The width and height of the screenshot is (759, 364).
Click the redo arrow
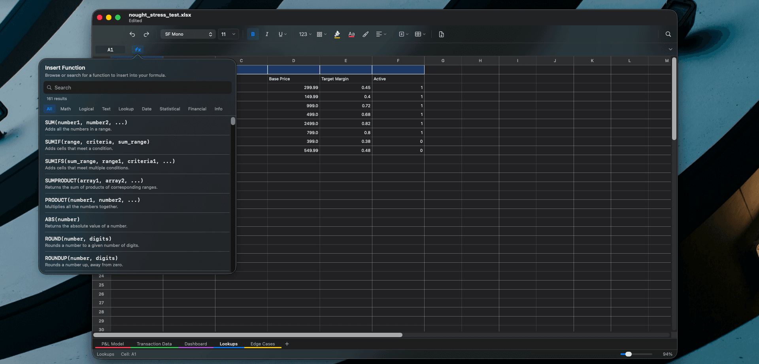click(147, 34)
